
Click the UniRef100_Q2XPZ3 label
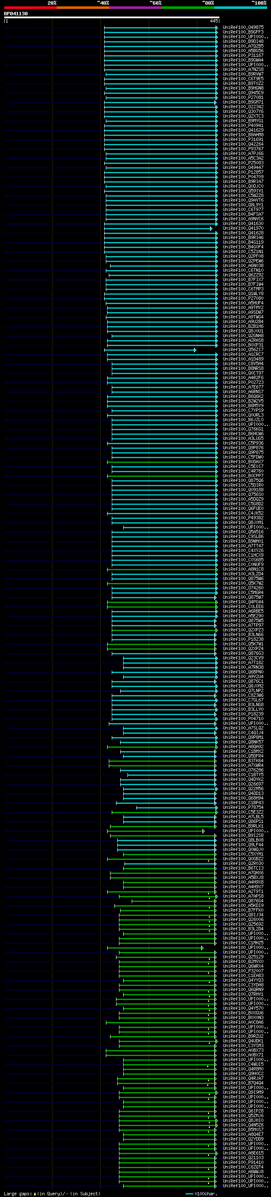pyautogui.click(x=243, y=630)
